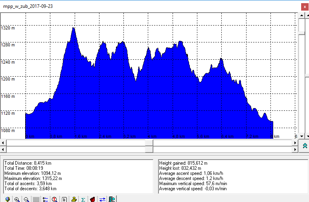This screenshot has height=202, width=309.
Task: Toggle the chart grid lines icon
Action: [36, 199]
